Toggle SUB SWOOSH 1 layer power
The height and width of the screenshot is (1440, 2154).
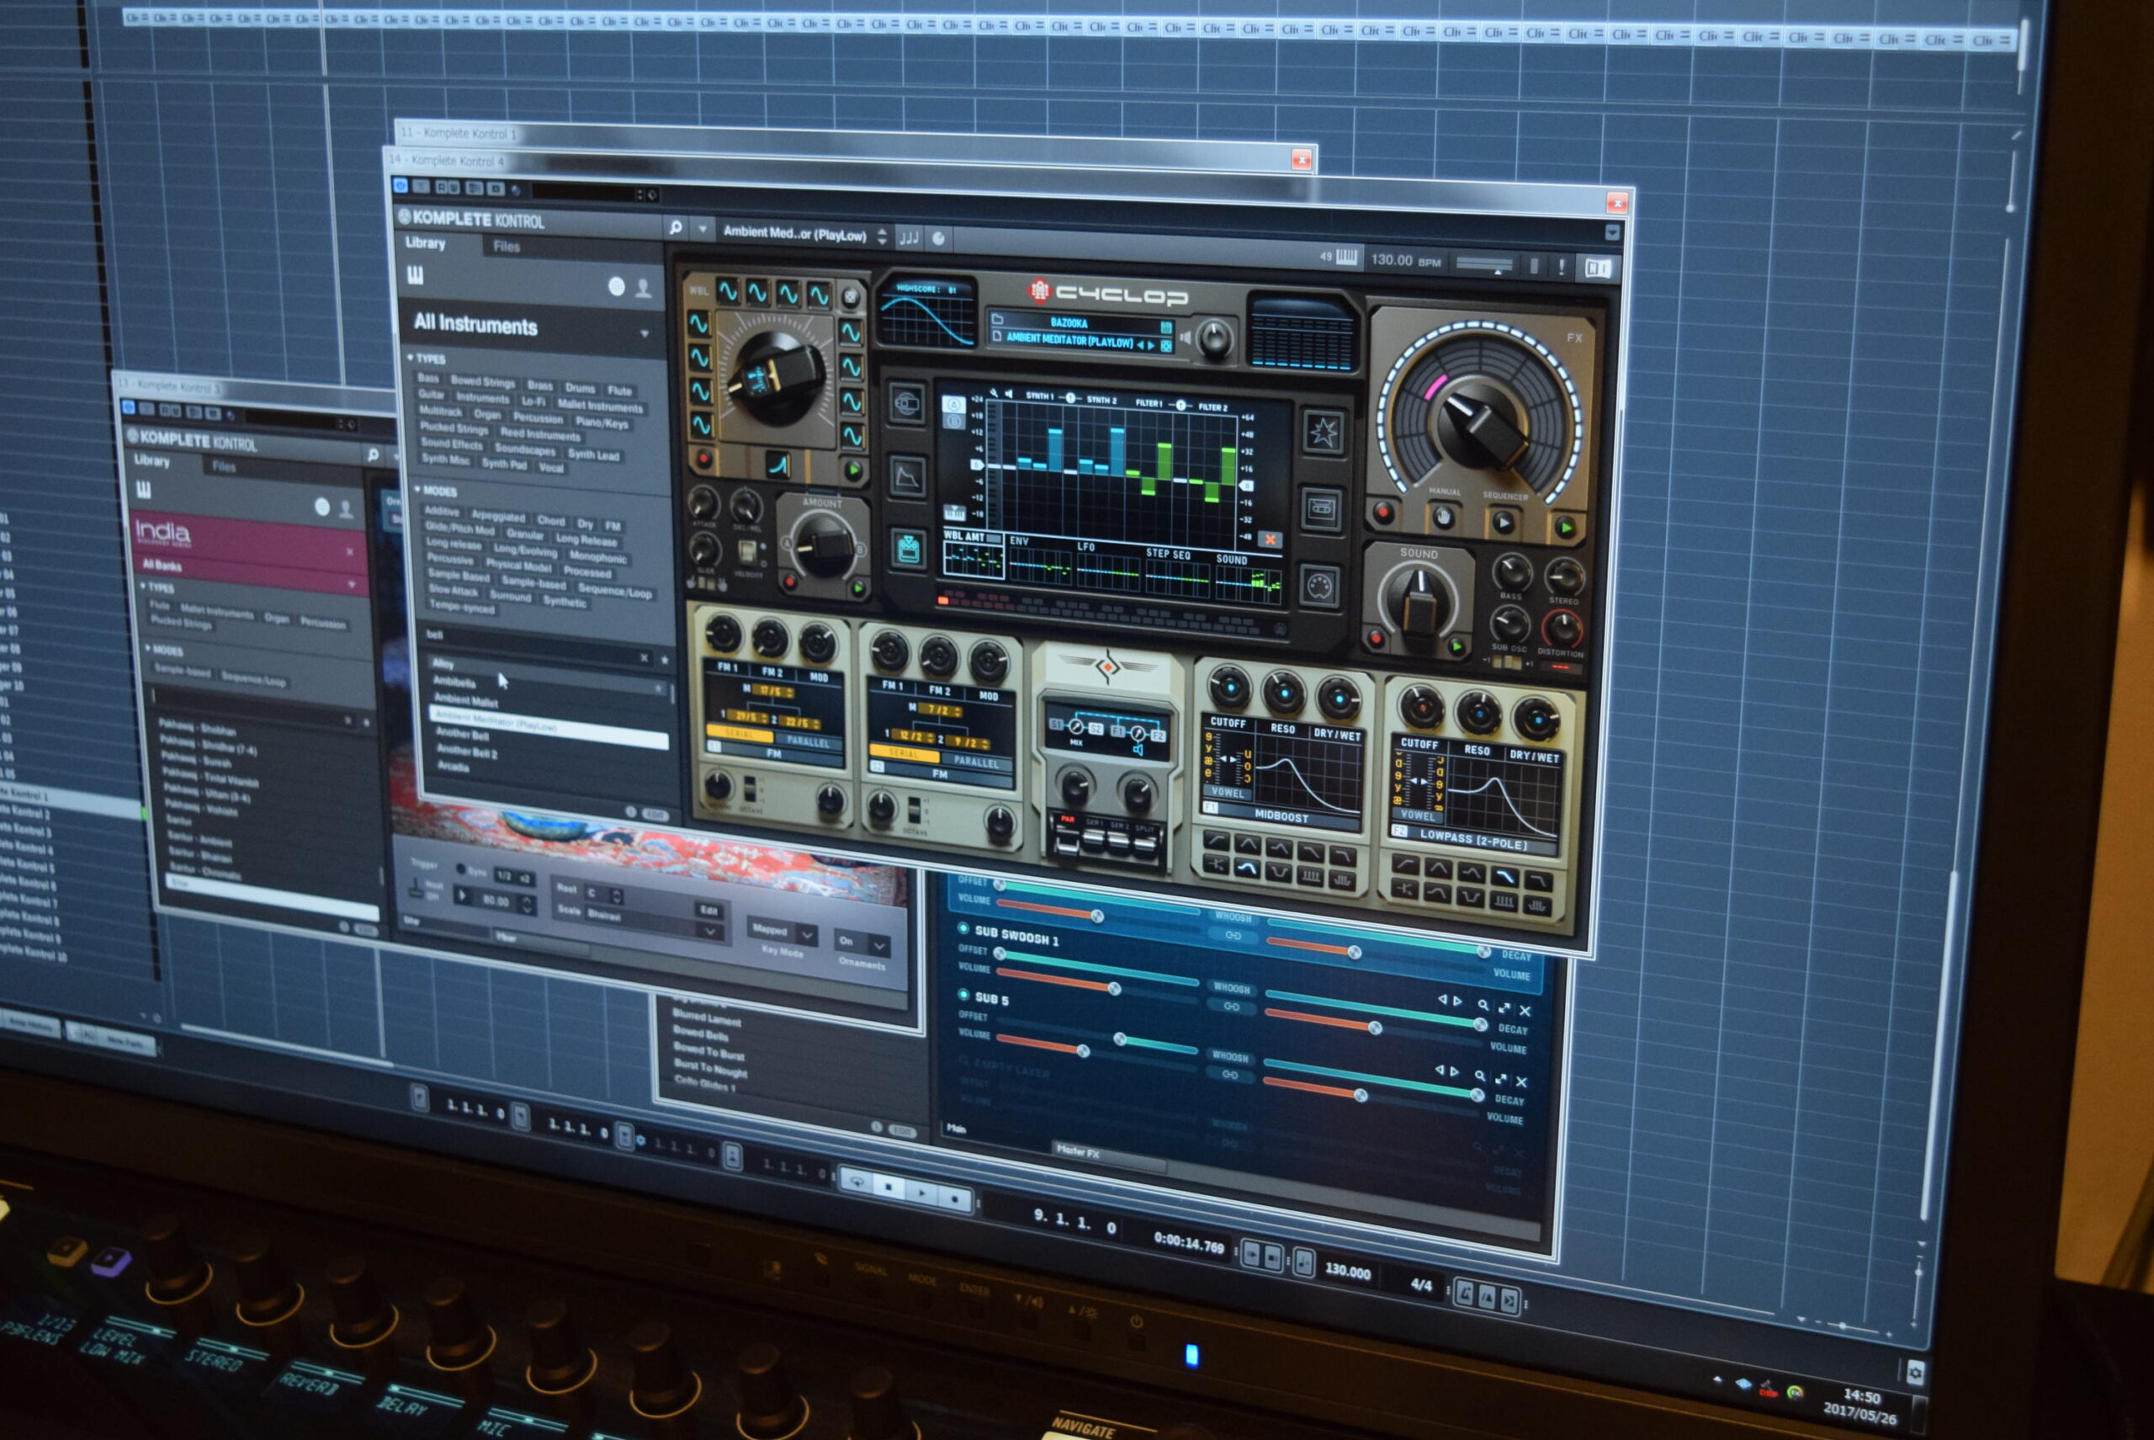(963, 927)
